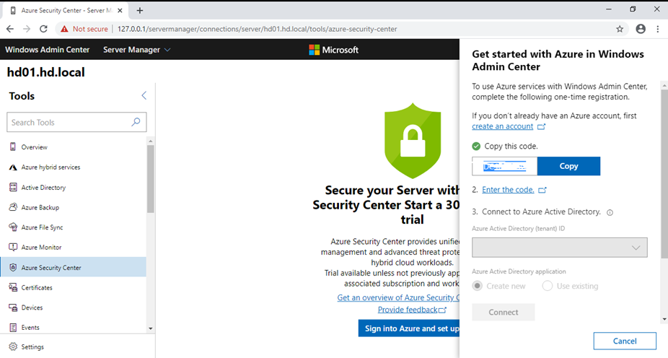Open the Chrome profile avatar icon

coord(641,29)
